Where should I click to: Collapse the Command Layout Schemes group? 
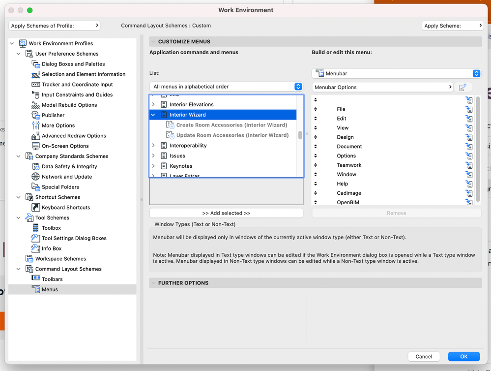coord(19,269)
